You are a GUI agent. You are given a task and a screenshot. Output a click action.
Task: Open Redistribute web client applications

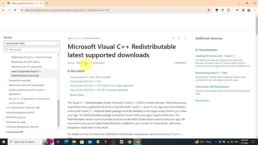[x=27, y=85]
